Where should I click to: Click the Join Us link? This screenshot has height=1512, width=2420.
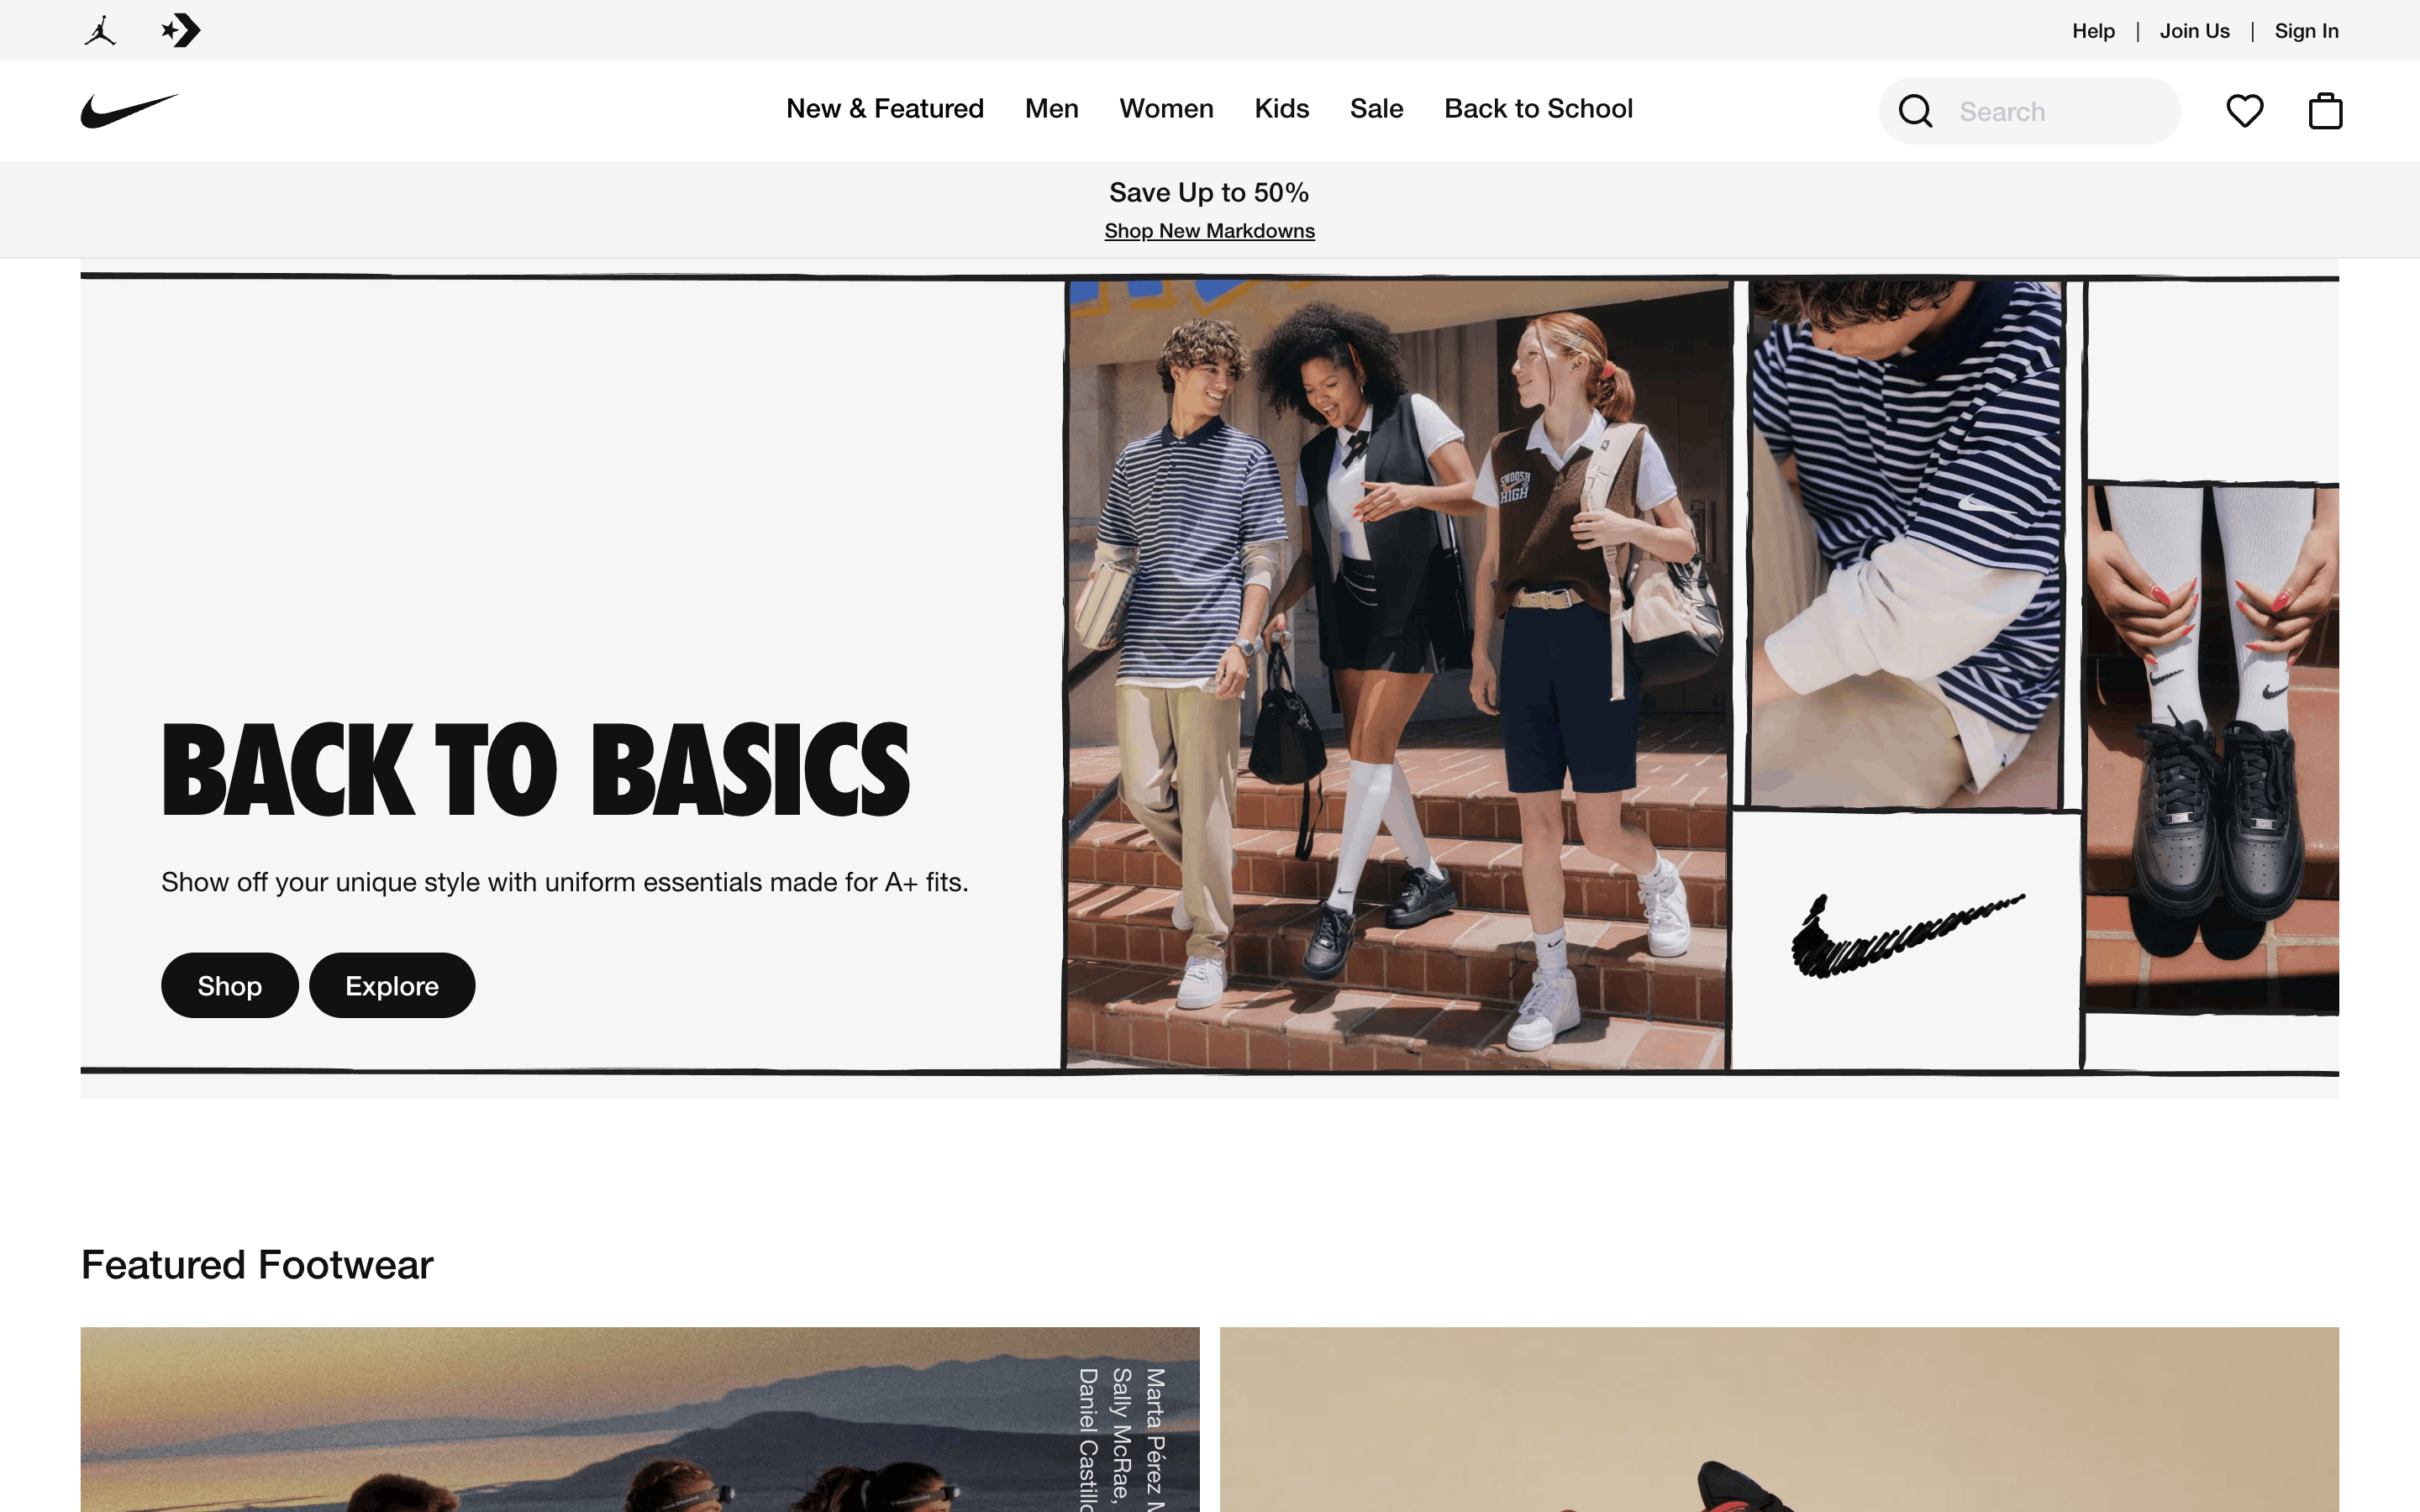[x=2194, y=31]
